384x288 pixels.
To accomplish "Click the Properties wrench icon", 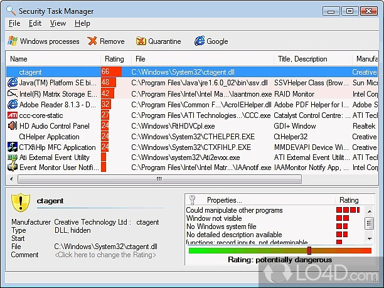I will 193,200.
